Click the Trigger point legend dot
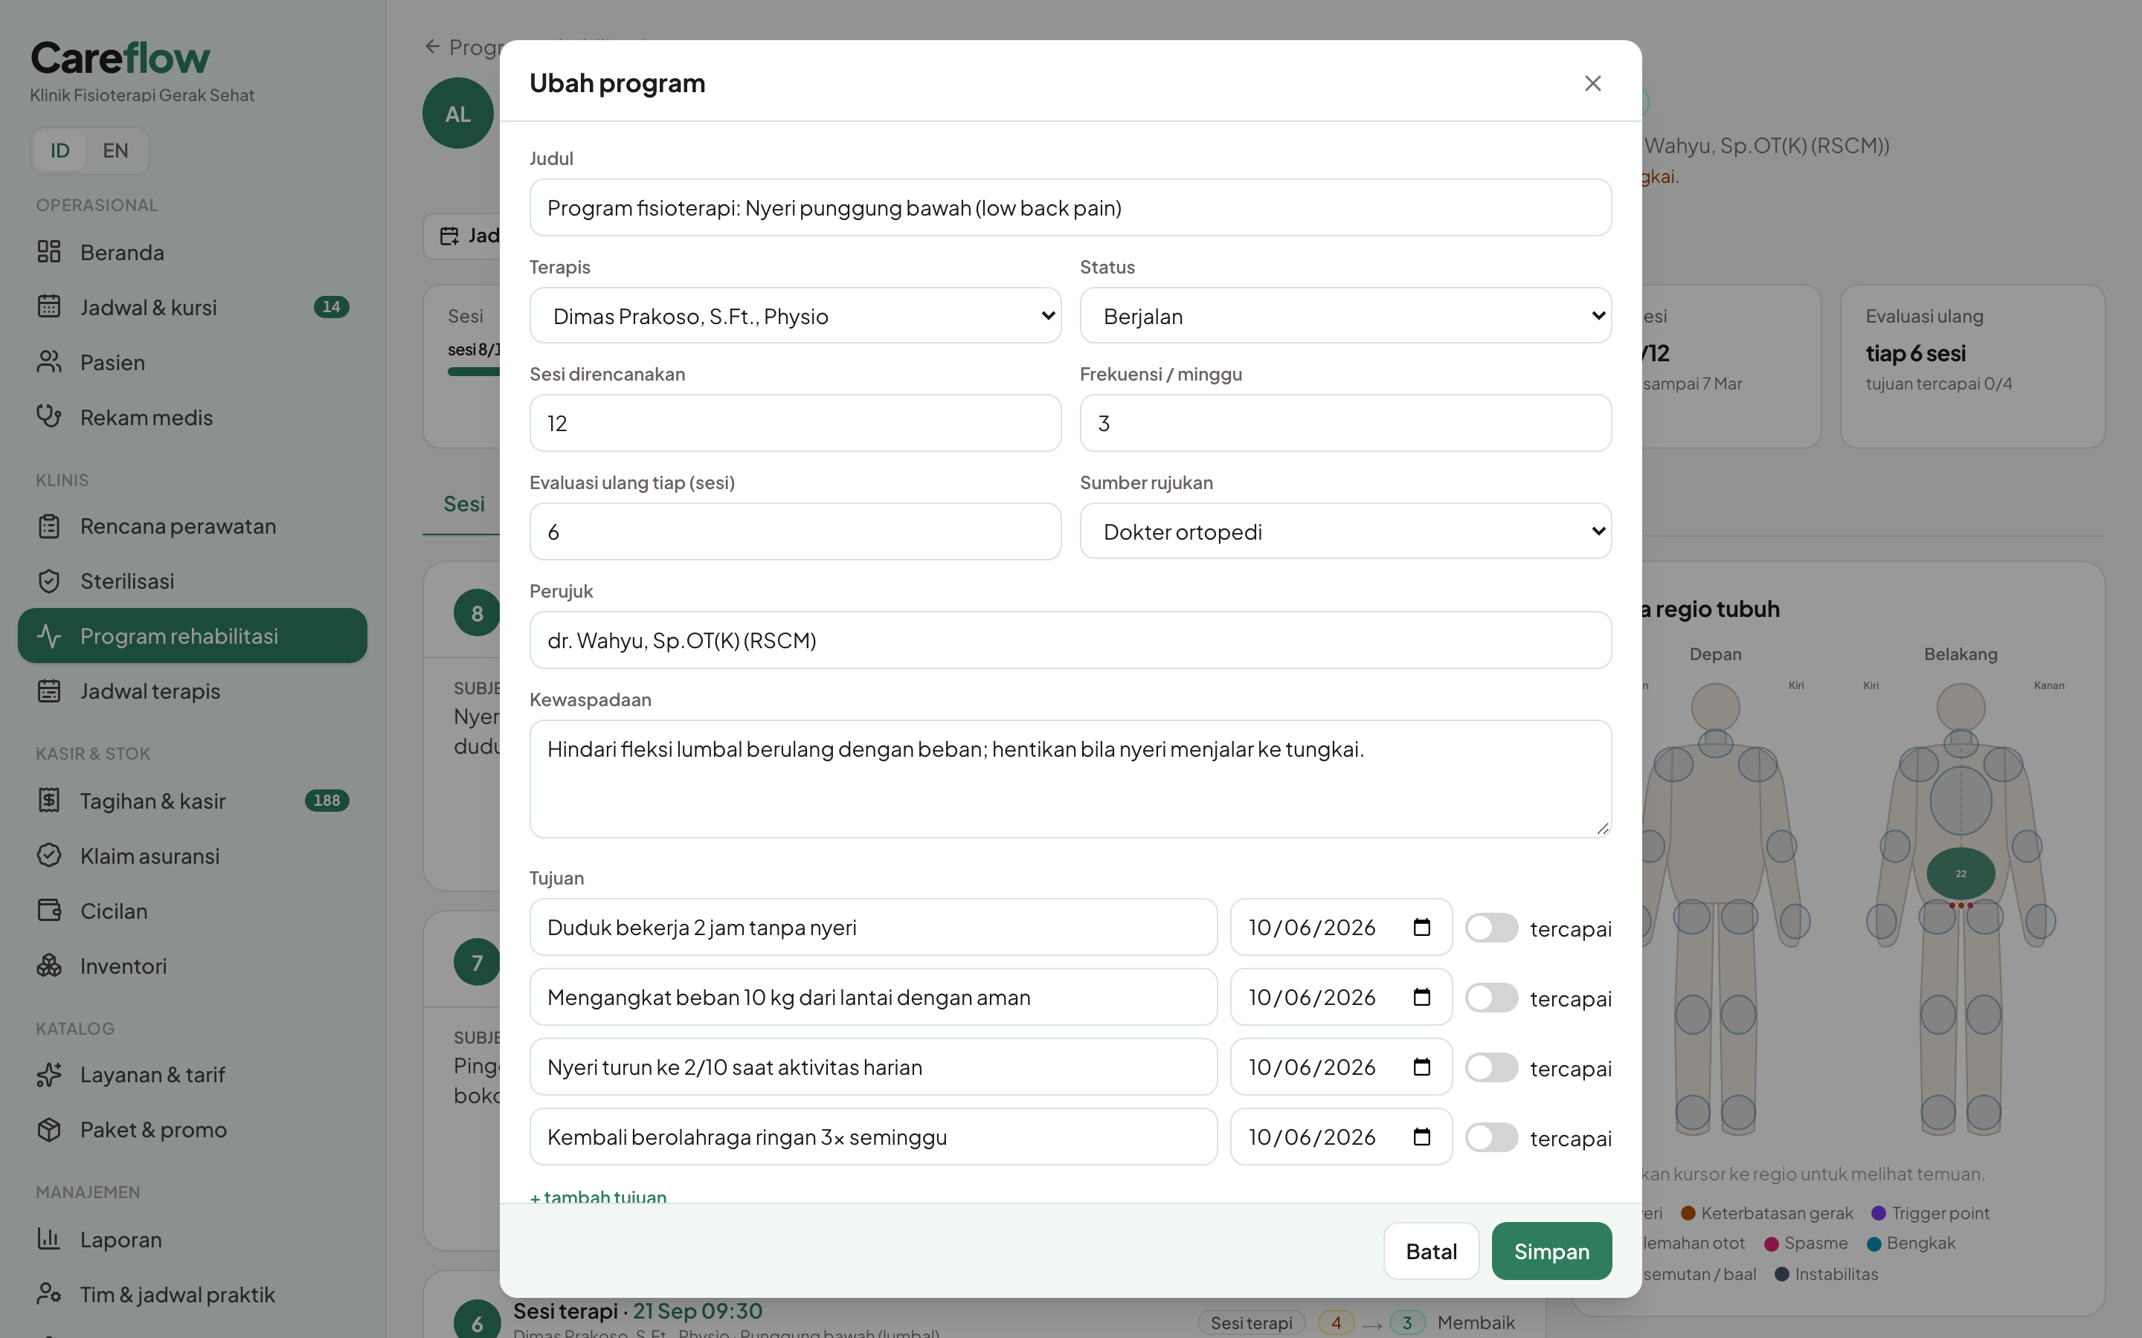This screenshot has width=2142, height=1338. 1878,1213
